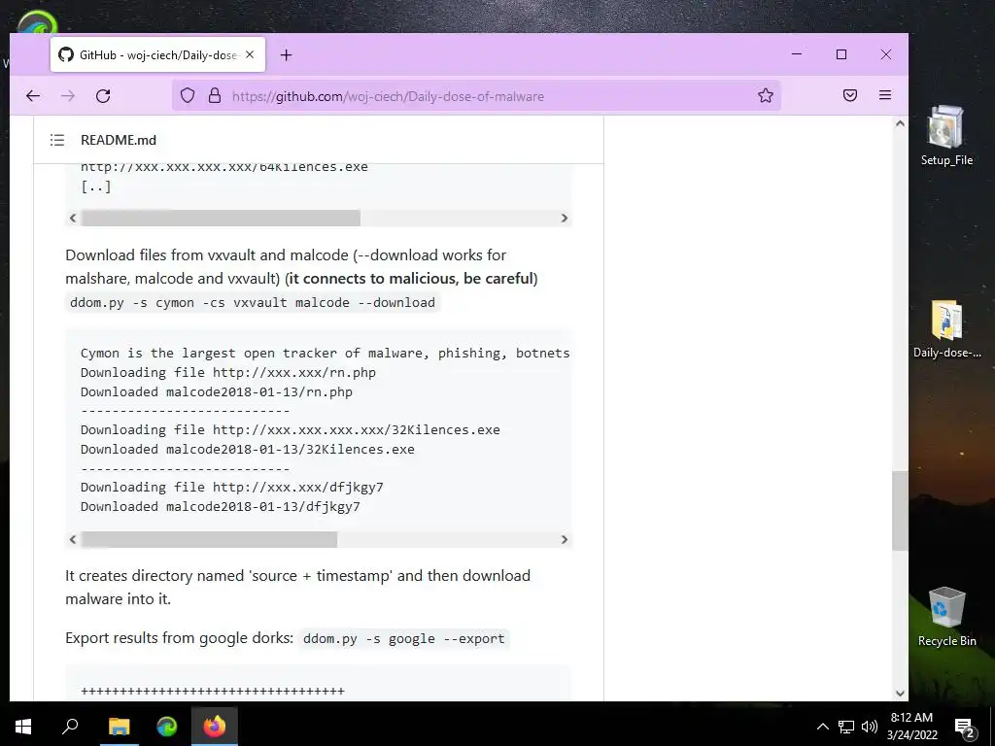Click 'Downloaded malcode2018-01-13/rn.php' line
The height and width of the screenshot is (746, 995).
click(217, 392)
